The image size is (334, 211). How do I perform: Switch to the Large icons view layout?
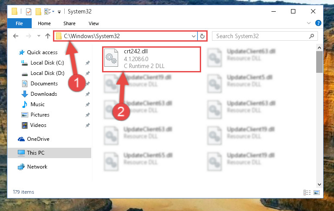point(317,192)
